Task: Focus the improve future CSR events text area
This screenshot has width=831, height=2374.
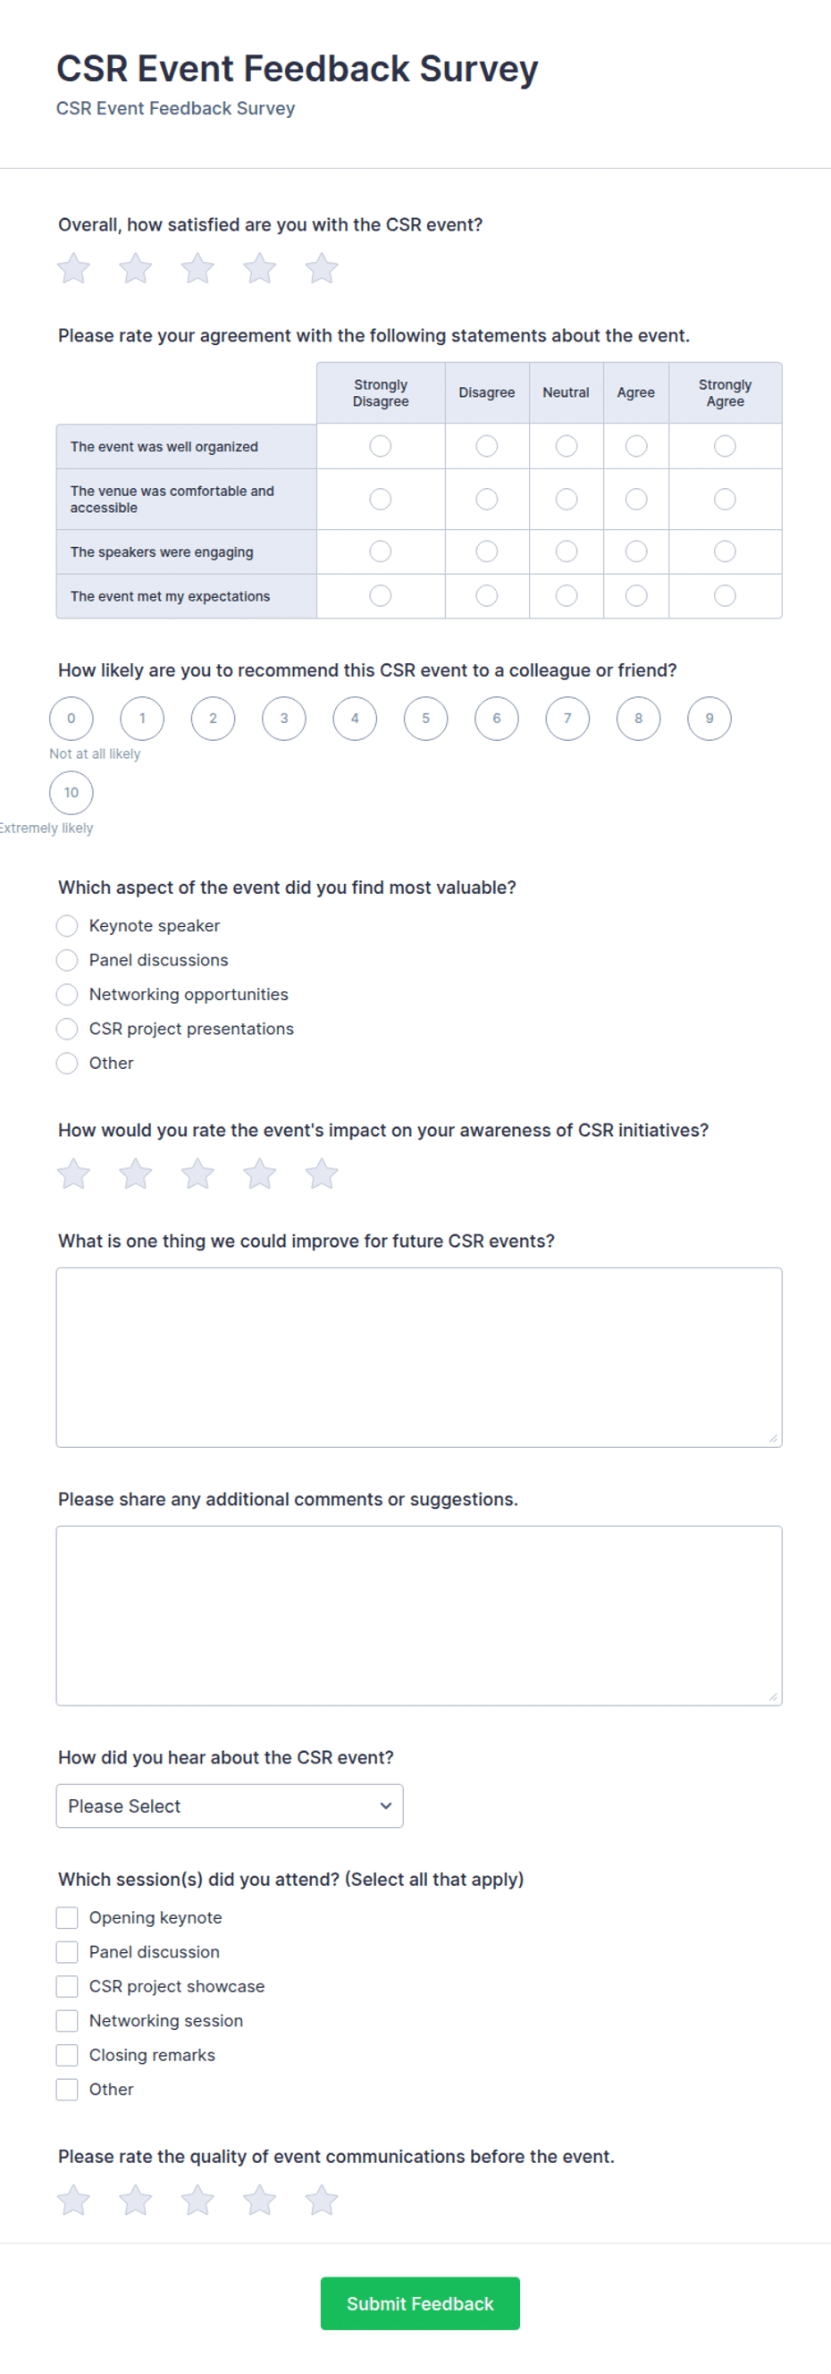Action: coord(419,1358)
